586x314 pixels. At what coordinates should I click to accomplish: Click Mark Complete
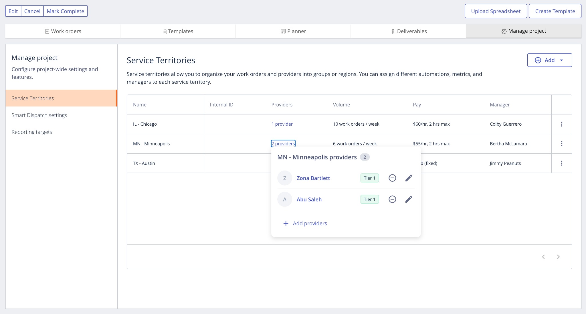66,11
